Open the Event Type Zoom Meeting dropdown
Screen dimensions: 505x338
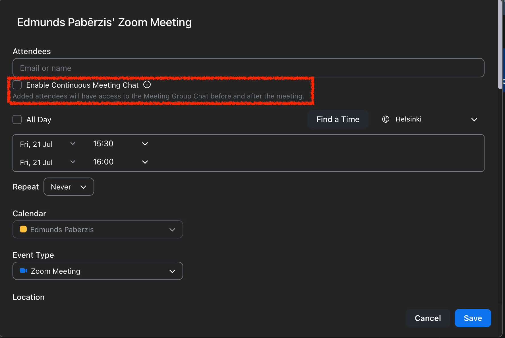point(98,271)
